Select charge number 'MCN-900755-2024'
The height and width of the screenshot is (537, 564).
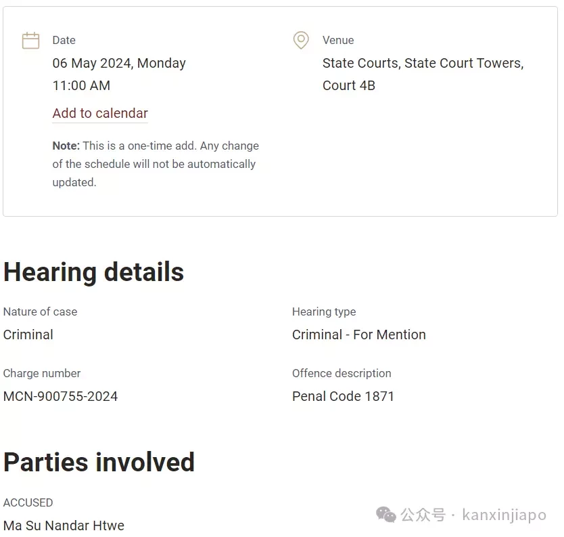click(60, 396)
